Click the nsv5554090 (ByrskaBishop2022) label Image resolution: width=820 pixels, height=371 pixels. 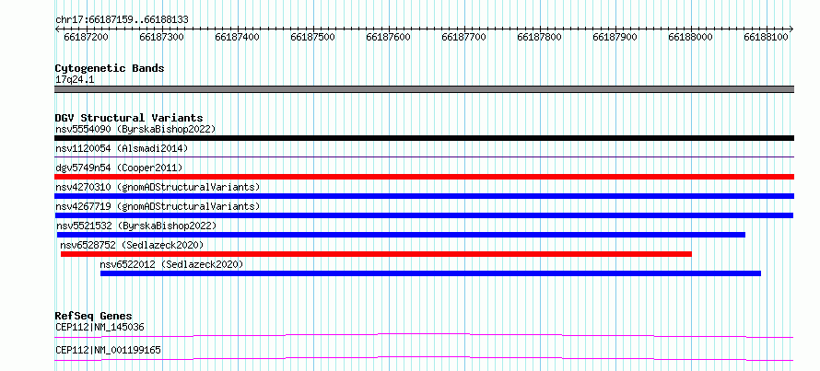coord(135,129)
